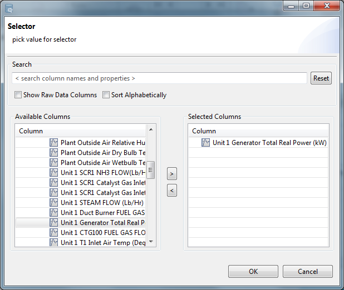
Task: Confirm selection with OK button
Action: click(253, 272)
